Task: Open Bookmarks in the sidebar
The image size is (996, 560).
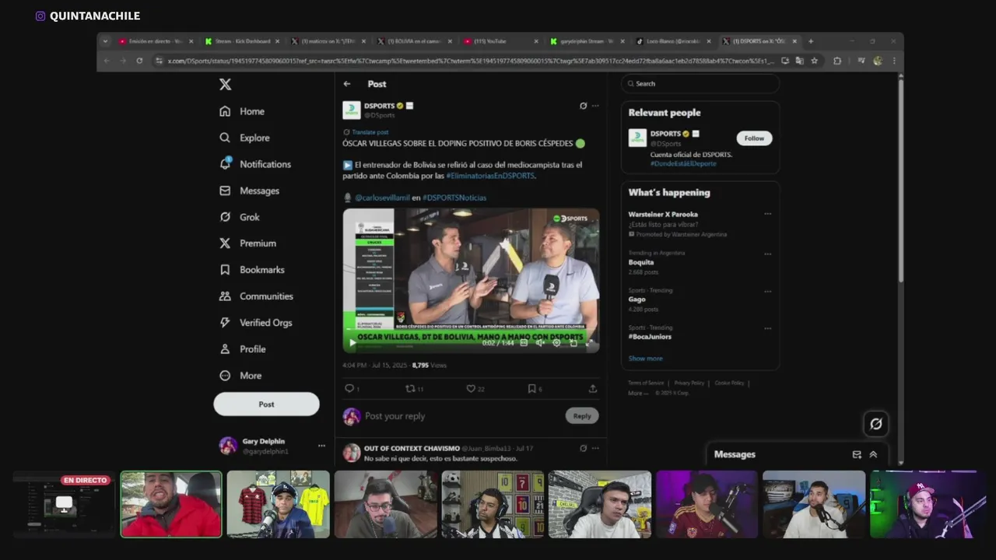Action: [251, 270]
